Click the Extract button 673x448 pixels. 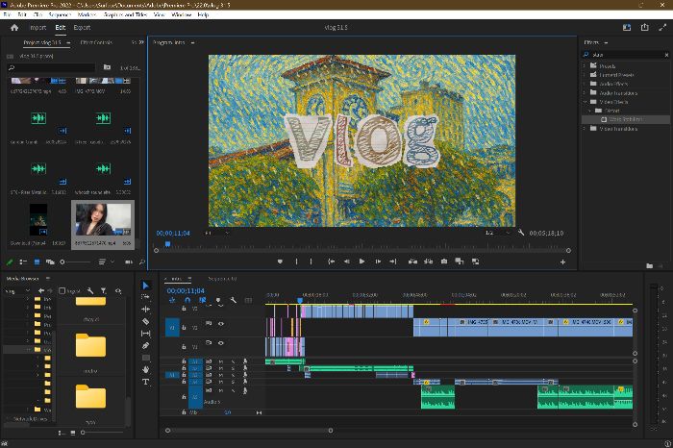429,261
